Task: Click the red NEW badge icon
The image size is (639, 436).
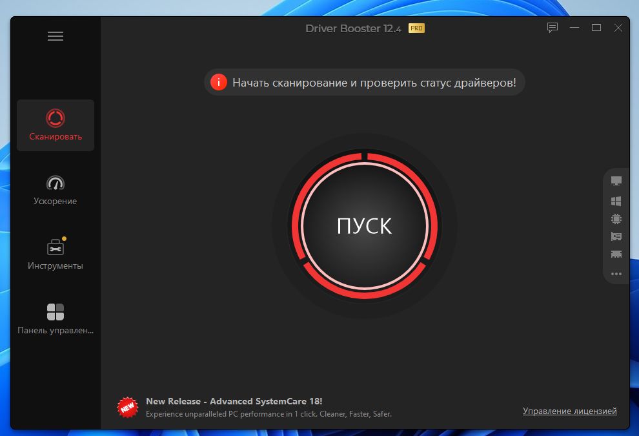Action: tap(128, 408)
